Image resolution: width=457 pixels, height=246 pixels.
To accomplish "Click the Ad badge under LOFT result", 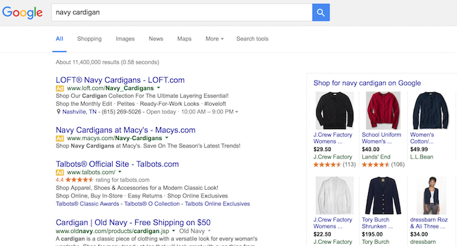I will coord(59,88).
